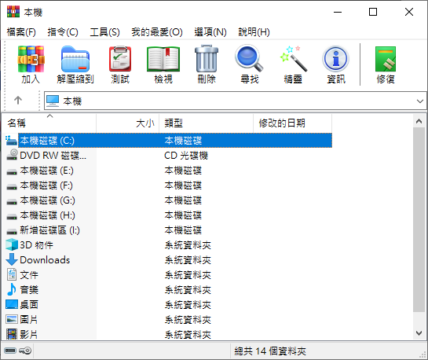Open the 我的最愛(O) menu
428x360 pixels.
click(x=157, y=32)
